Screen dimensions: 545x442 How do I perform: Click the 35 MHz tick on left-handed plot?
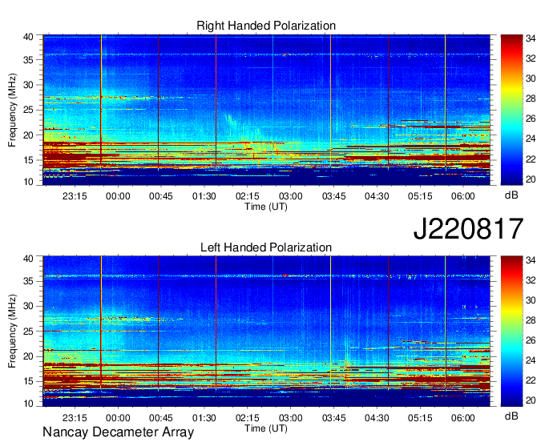[x=28, y=281]
